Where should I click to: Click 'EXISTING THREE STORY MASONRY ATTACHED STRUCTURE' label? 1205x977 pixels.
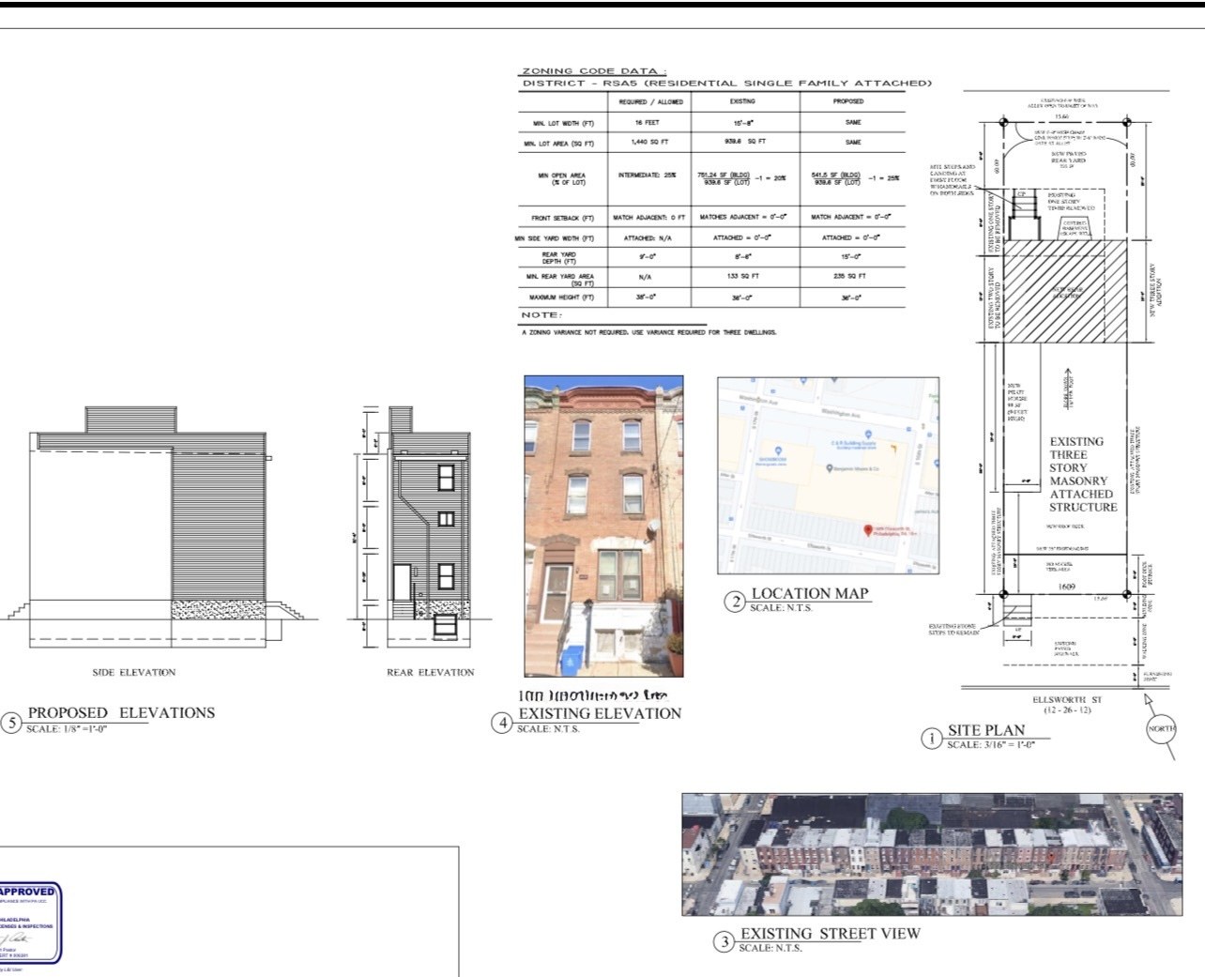[x=1083, y=474]
